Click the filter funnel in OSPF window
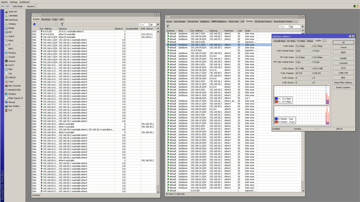Screen dimensions: 360x202 click(x=168, y=26)
